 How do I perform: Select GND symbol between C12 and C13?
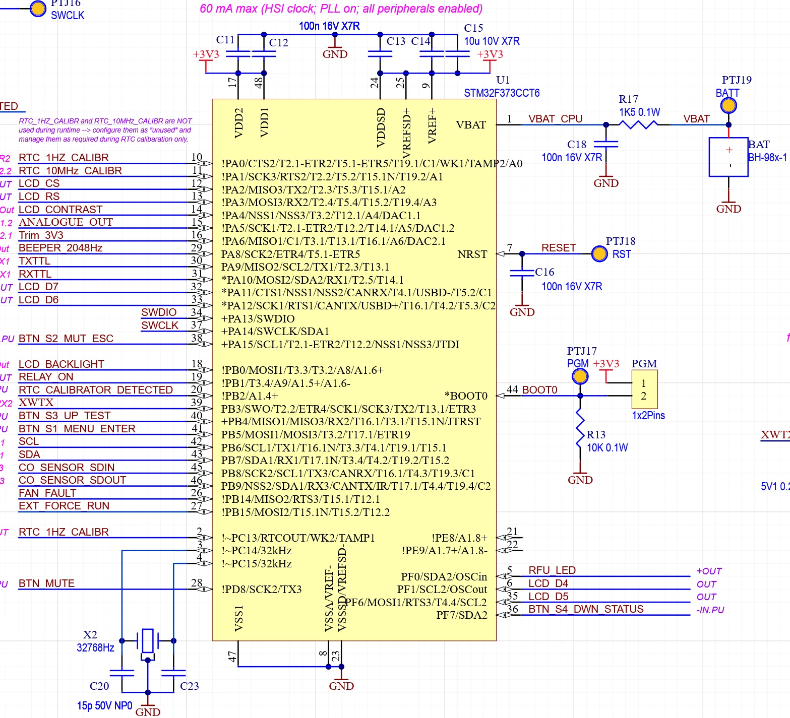pos(335,49)
